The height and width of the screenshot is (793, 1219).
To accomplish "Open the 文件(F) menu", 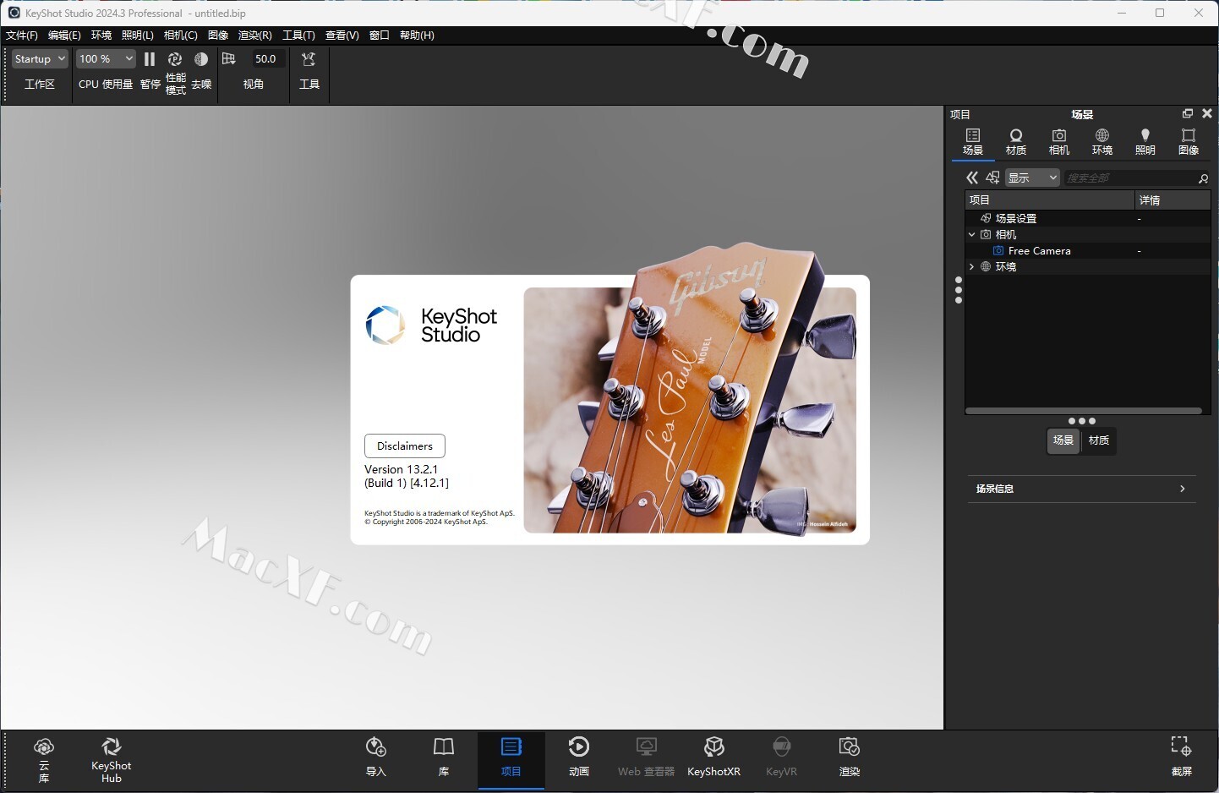I will (x=22, y=36).
